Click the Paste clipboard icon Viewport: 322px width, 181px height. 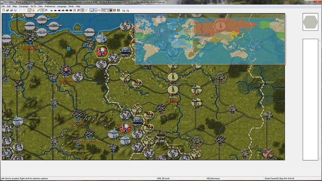(33, 10)
